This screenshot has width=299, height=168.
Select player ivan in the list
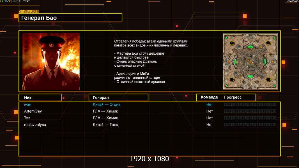tap(27, 104)
